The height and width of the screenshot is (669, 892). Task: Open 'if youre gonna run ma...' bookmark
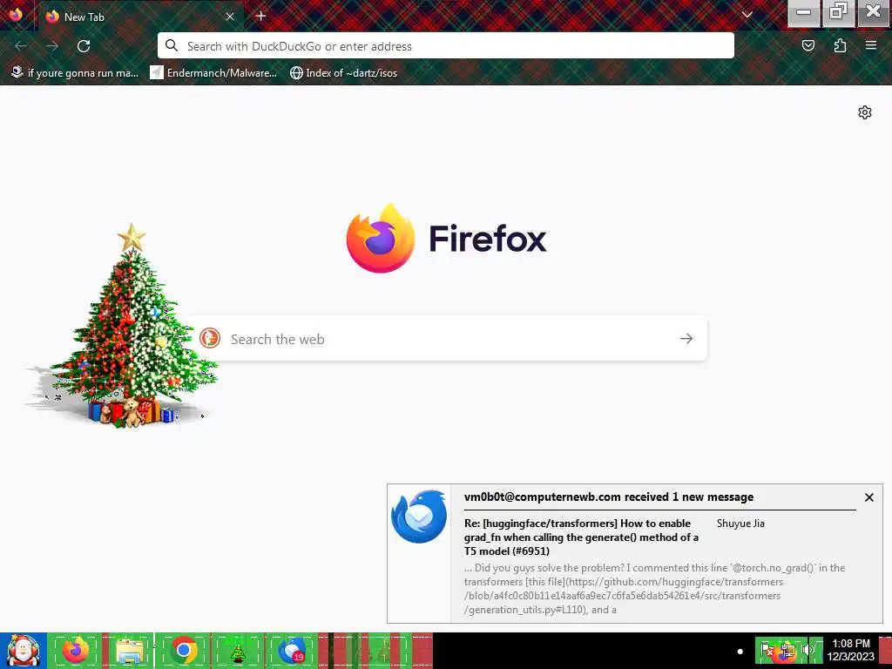point(75,73)
